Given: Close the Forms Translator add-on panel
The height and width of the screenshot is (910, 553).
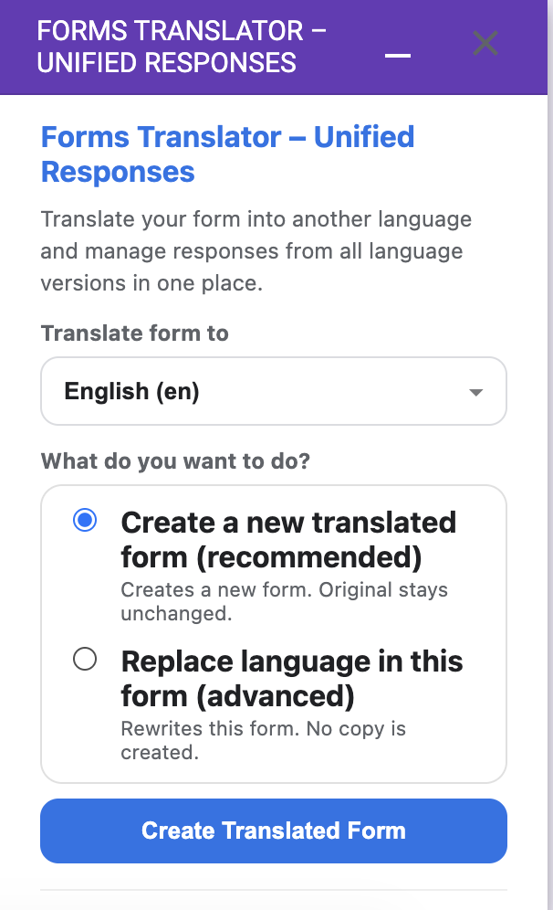Looking at the screenshot, I should [485, 43].
